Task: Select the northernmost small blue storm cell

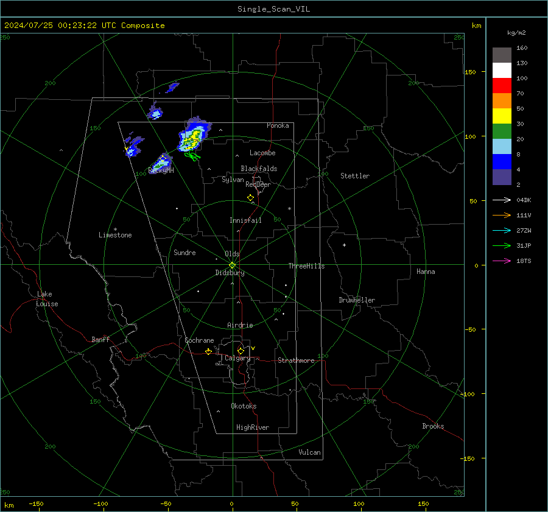Action: click(x=172, y=87)
